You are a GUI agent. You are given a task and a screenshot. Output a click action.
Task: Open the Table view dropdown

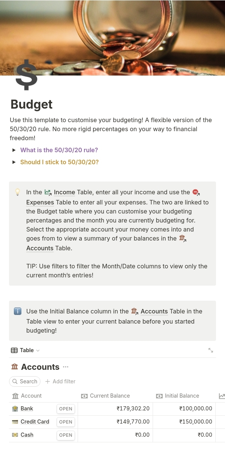click(x=25, y=350)
